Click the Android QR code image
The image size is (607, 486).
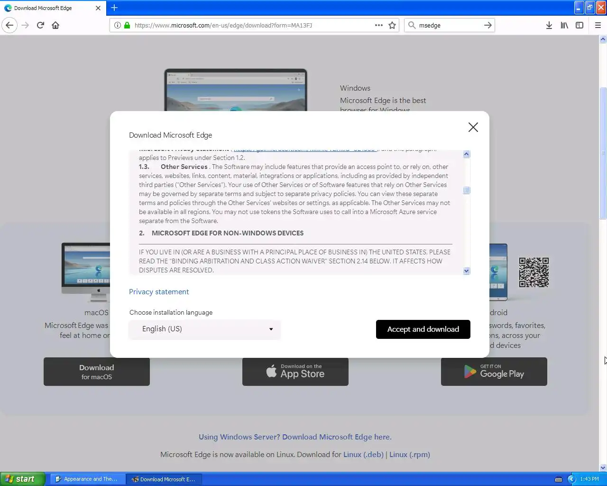pos(534,272)
